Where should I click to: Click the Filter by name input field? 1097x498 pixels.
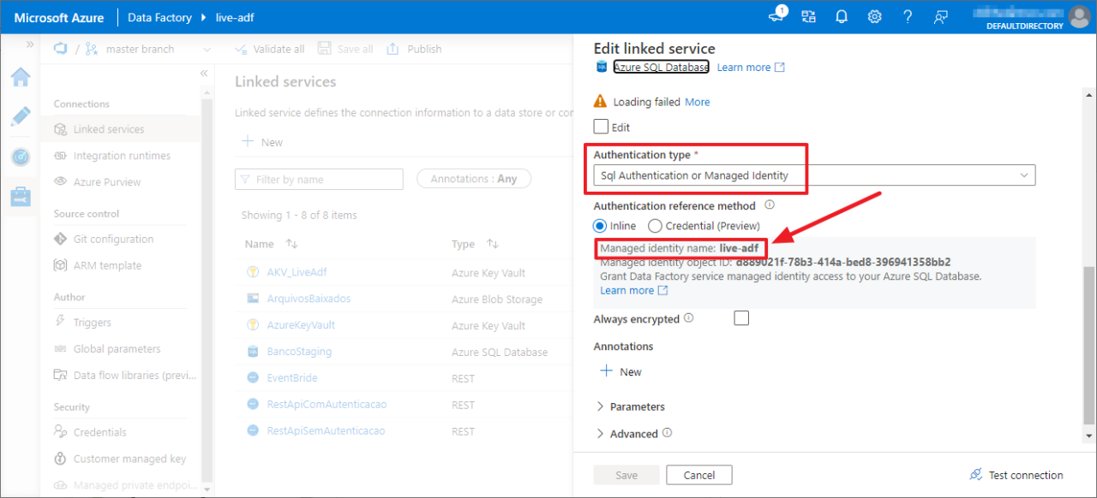[319, 179]
